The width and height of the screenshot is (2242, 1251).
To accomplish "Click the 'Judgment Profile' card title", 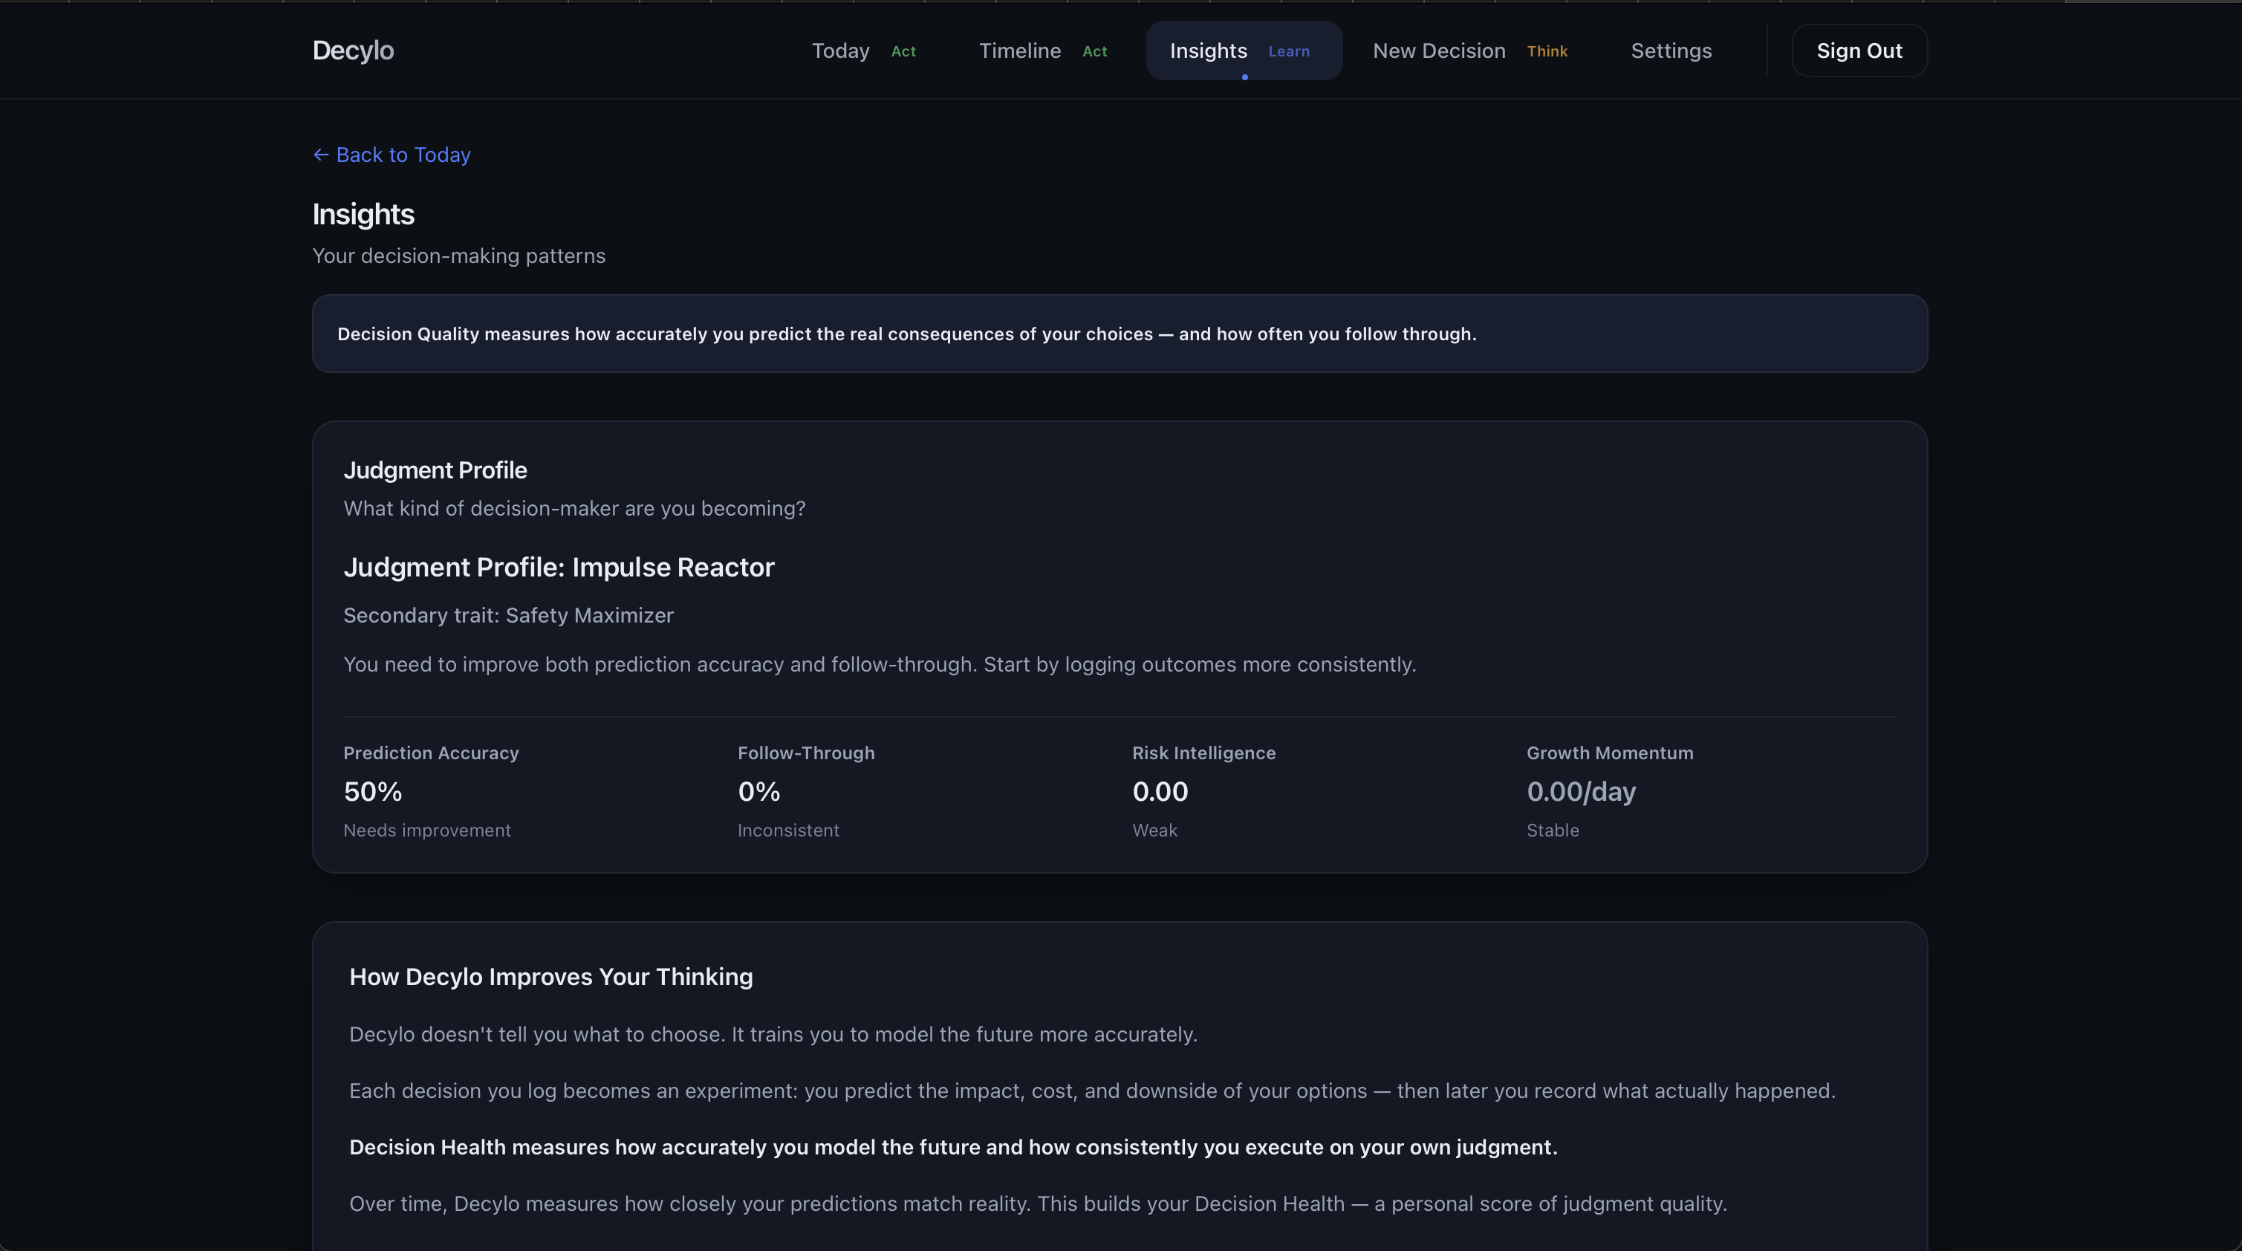I will 435,470.
